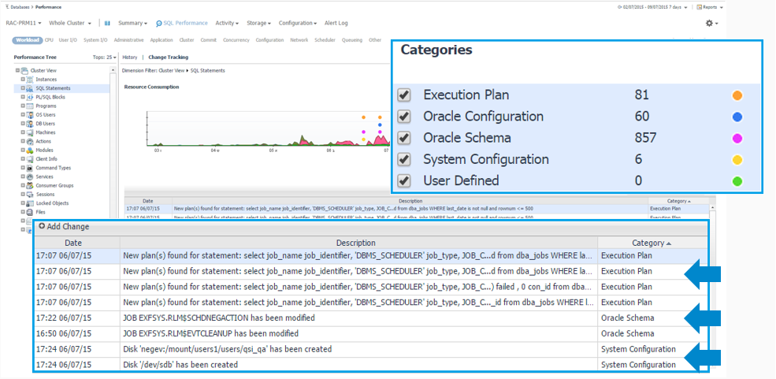Expand the Cluster View tree node
Image resolution: width=776 pixels, height=379 pixels.
click(x=17, y=71)
